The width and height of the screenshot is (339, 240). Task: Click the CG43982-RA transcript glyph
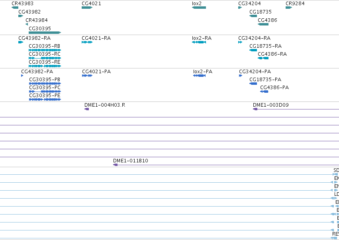[x=21, y=42]
